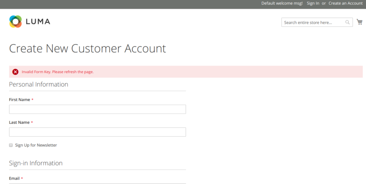The image size is (366, 184).
Task: Click the red error icon in the alert
Action: [15, 72]
